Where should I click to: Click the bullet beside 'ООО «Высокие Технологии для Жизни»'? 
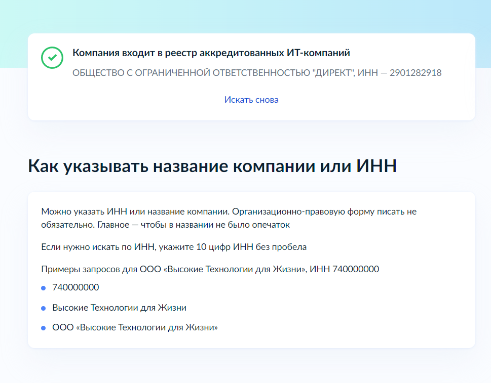click(x=44, y=328)
